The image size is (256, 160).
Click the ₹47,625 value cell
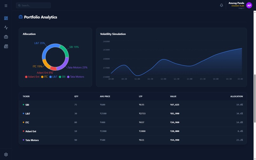tap(174, 105)
